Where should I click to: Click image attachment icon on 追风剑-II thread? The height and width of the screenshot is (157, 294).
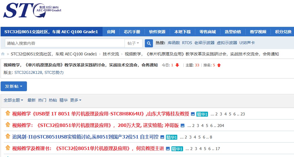[162, 137]
